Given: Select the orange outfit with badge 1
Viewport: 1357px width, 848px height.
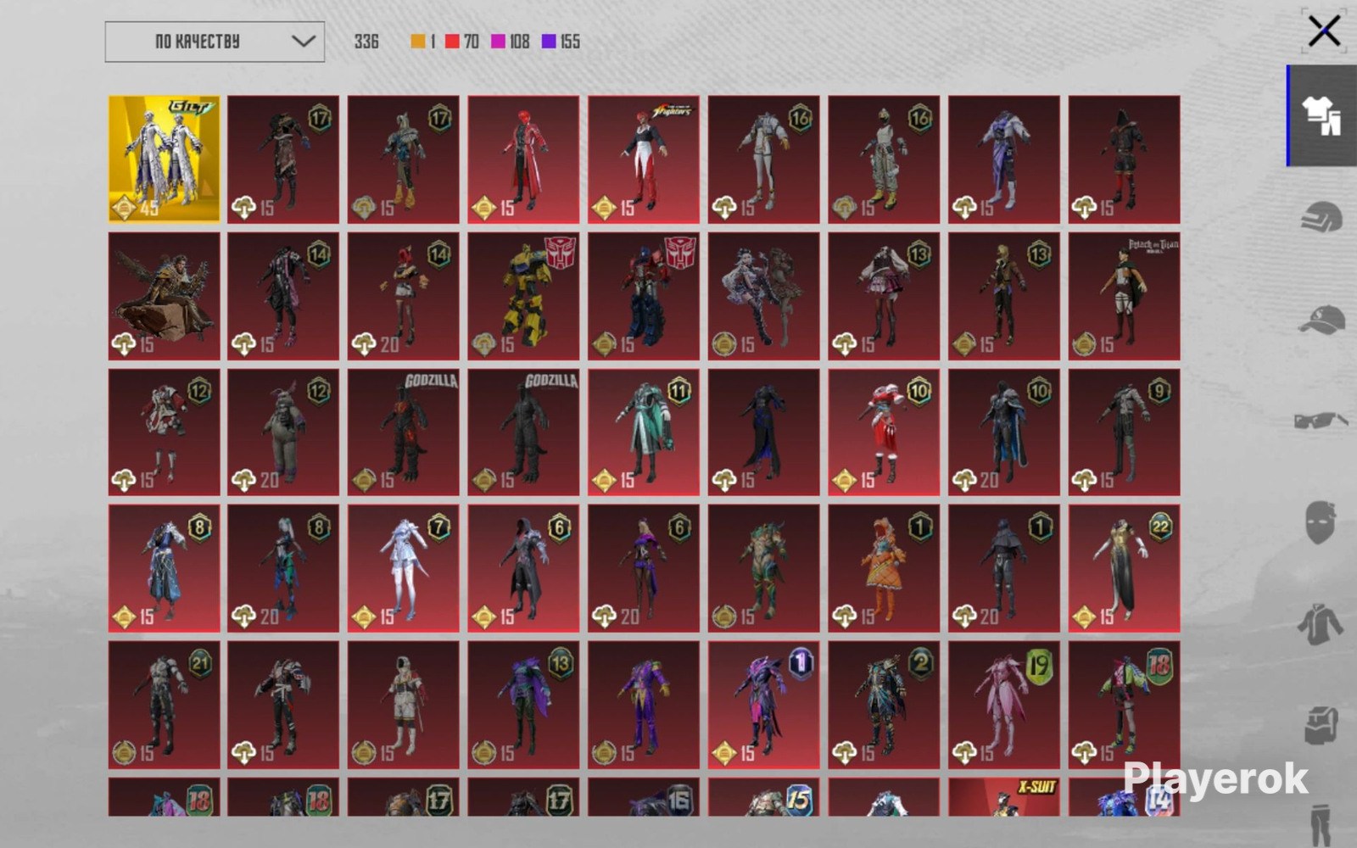Looking at the screenshot, I should [x=884, y=568].
